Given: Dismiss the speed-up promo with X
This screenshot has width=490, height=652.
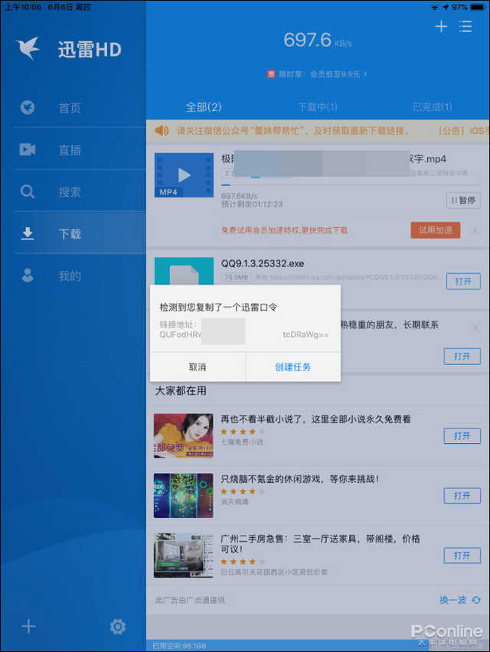Looking at the screenshot, I should pos(475,230).
